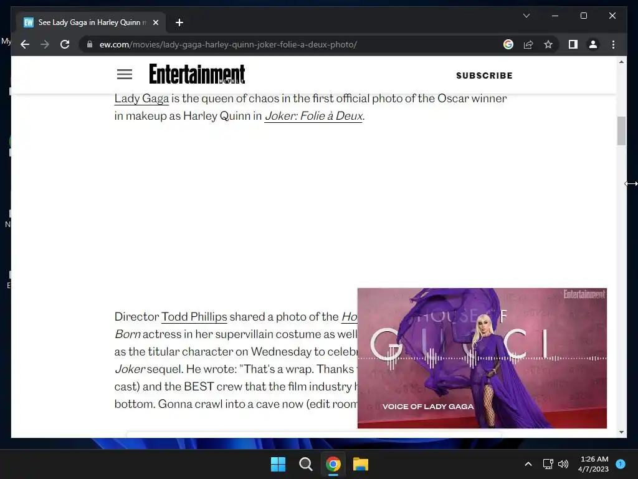Click the forward navigation arrow

45,44
